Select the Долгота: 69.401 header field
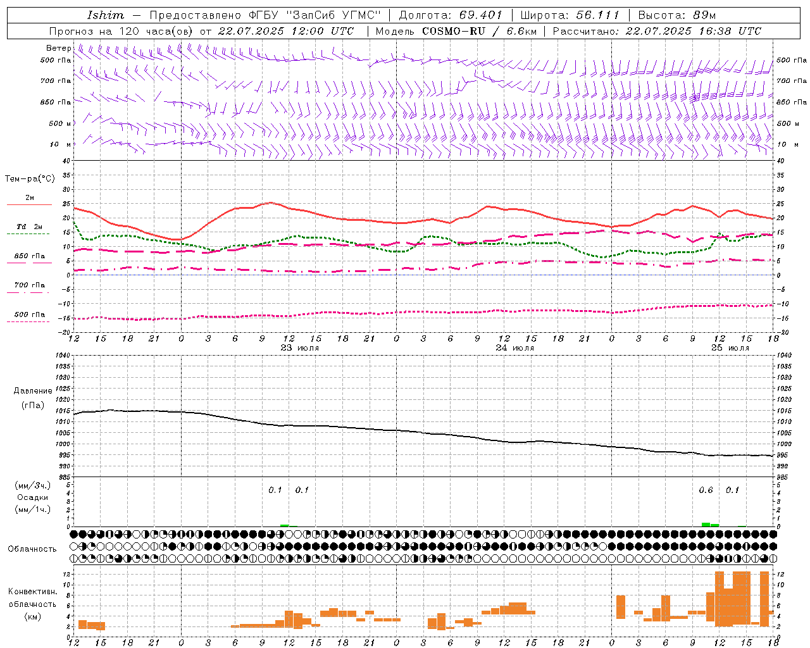This screenshot has width=810, height=648. coord(450,15)
